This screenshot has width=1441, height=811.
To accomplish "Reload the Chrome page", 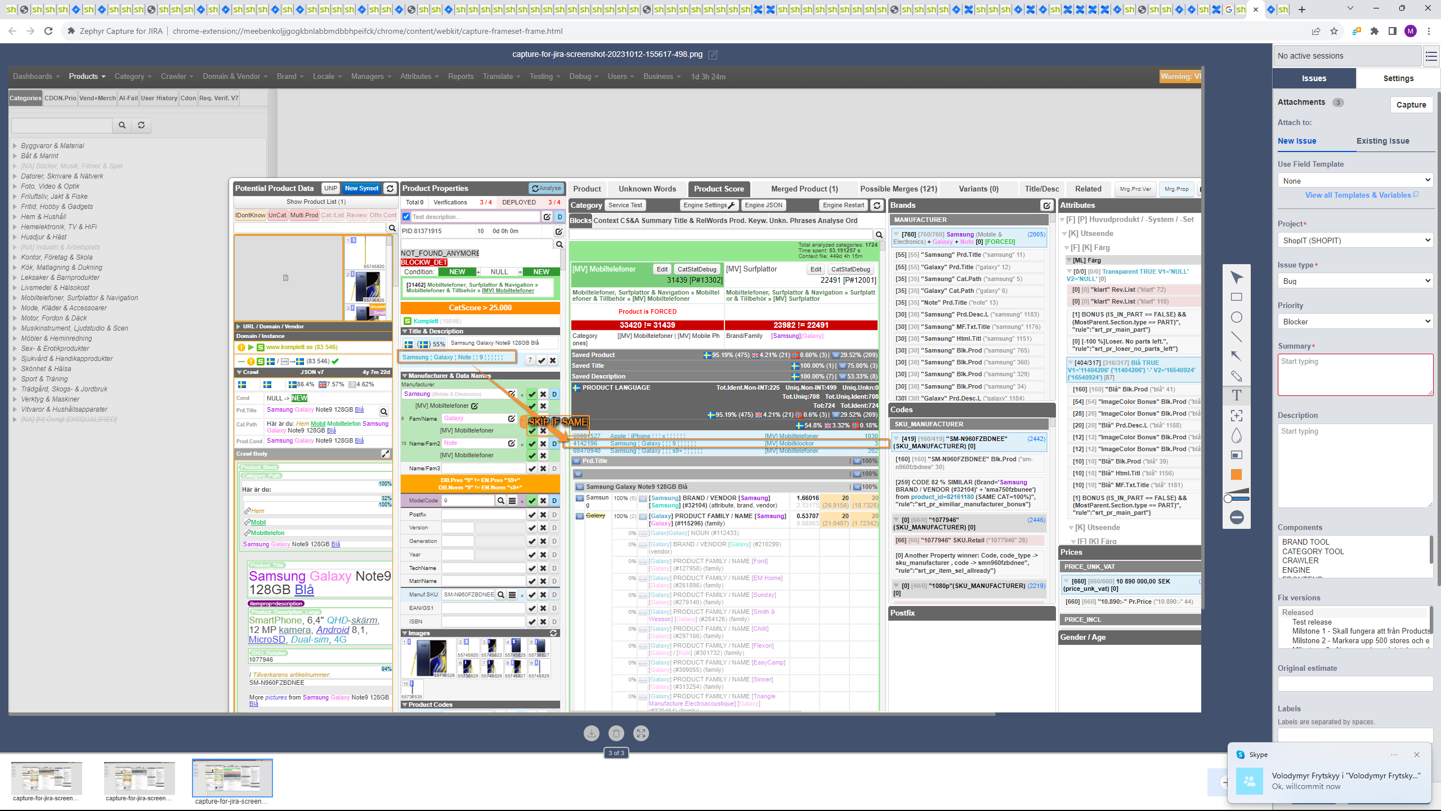I will 48,31.
